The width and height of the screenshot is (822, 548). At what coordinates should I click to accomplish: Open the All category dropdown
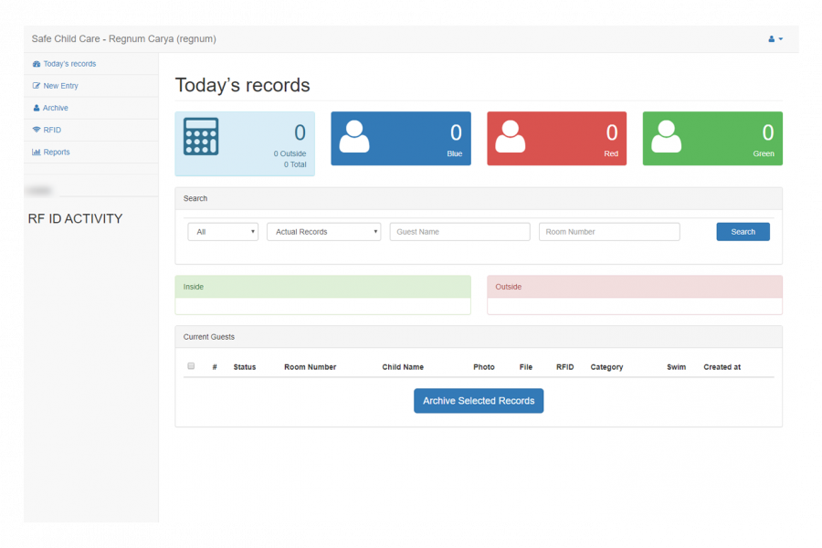coord(223,232)
